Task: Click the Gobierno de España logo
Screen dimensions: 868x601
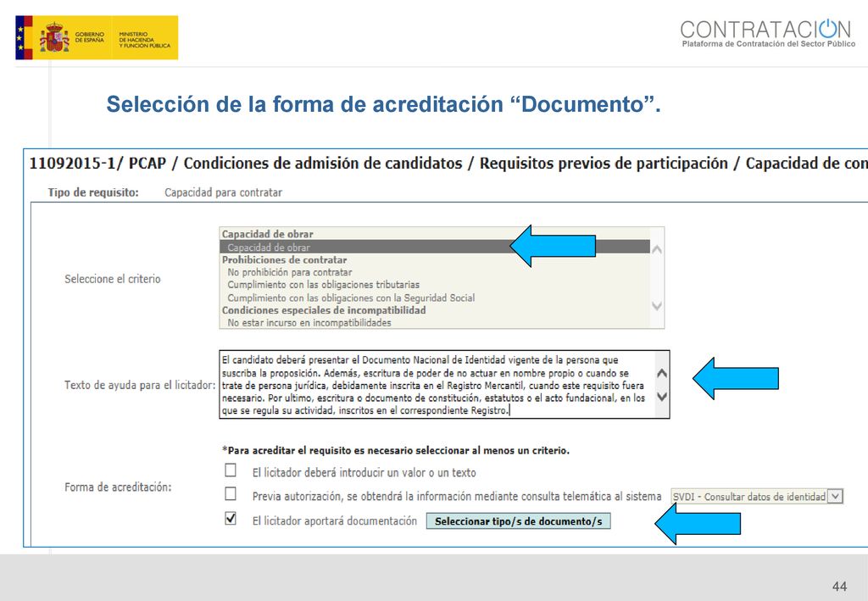Action: click(97, 37)
